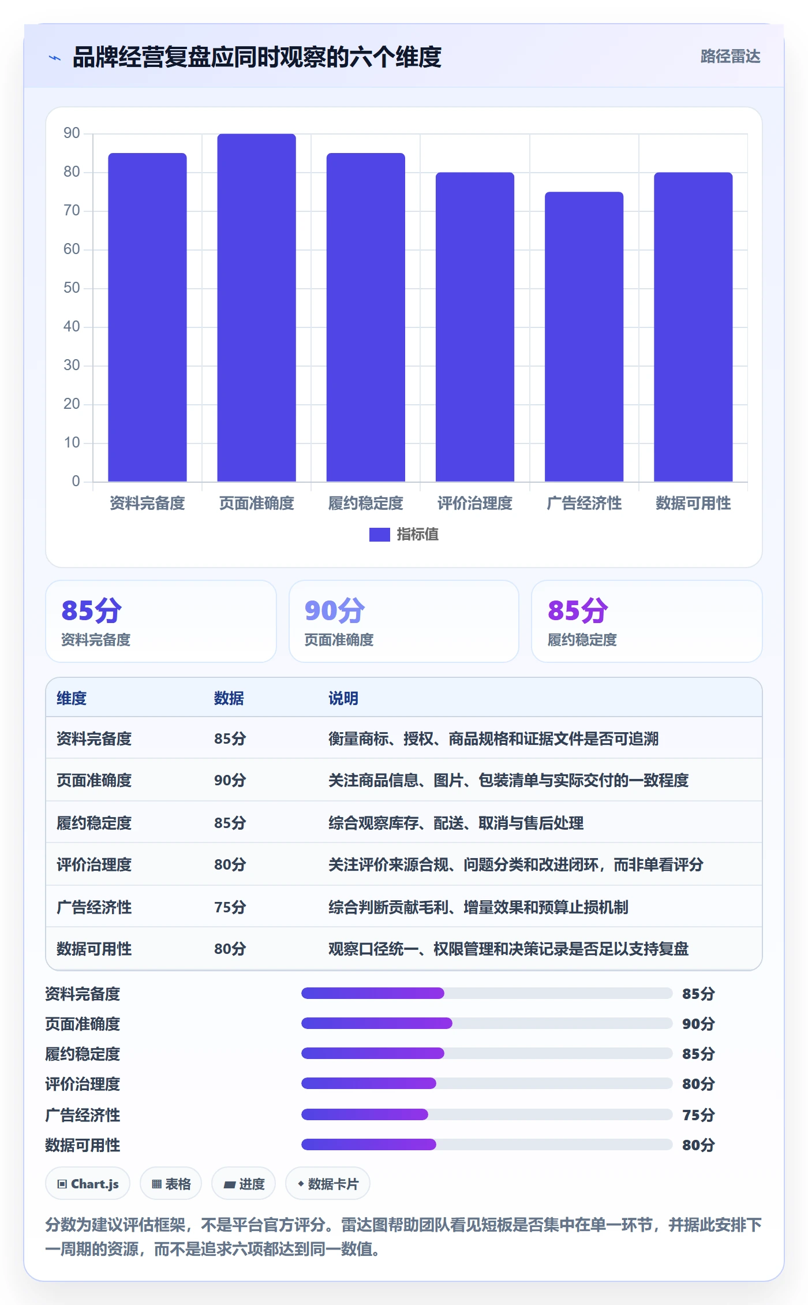Toggle the 指标值 legend color swatch
Image resolution: width=808 pixels, height=1305 pixels.
click(379, 535)
